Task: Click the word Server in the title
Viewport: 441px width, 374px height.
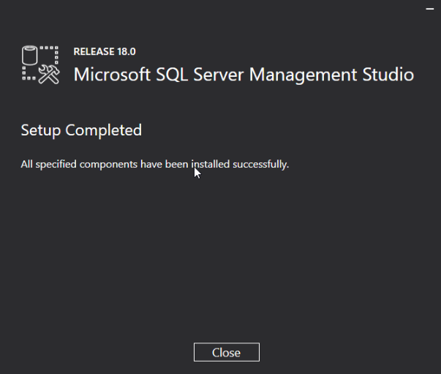Action: 218,75
